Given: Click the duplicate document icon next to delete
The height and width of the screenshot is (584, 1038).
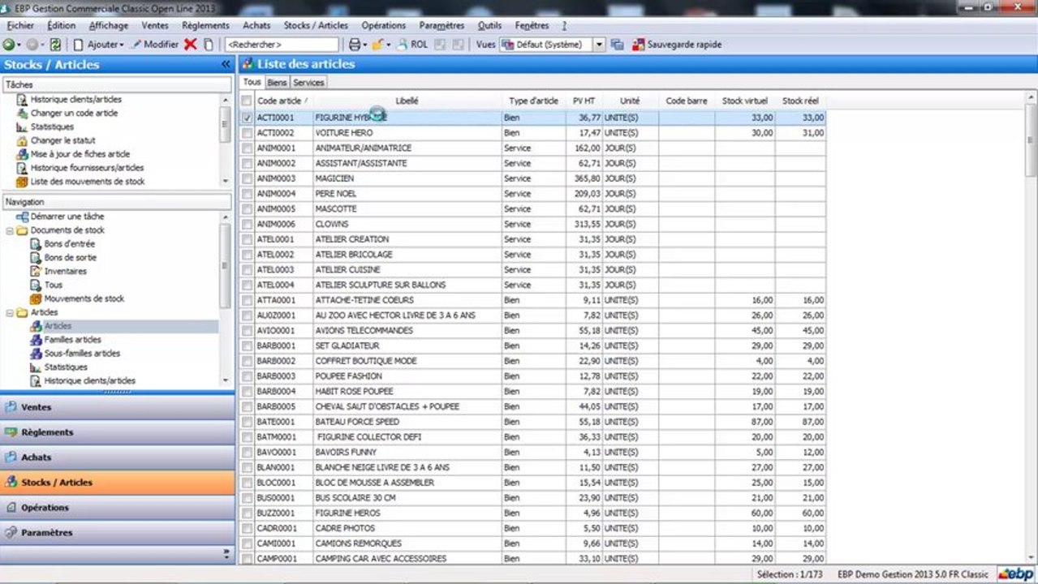Looking at the screenshot, I should [x=209, y=45].
